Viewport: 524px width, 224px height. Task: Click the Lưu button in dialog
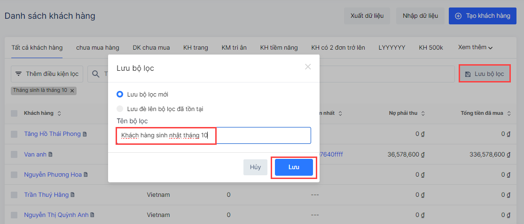[294, 167]
